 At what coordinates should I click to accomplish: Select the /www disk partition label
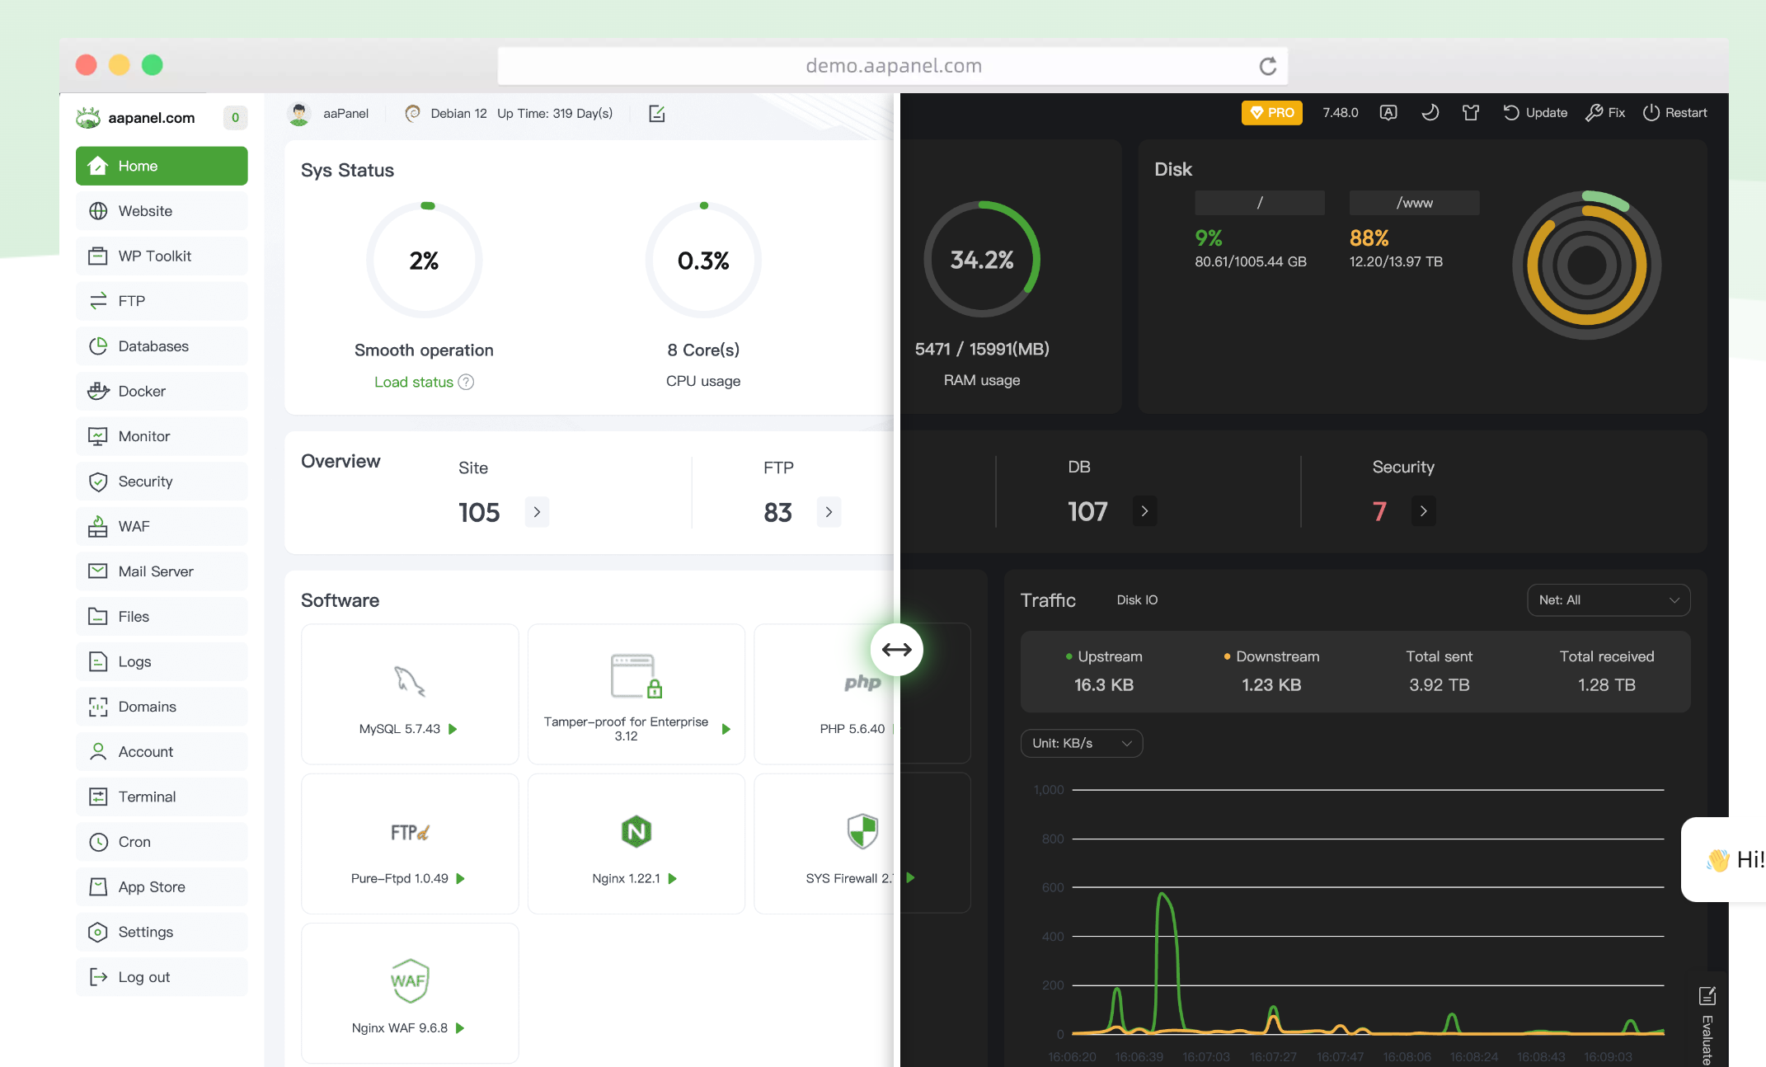[x=1414, y=203]
